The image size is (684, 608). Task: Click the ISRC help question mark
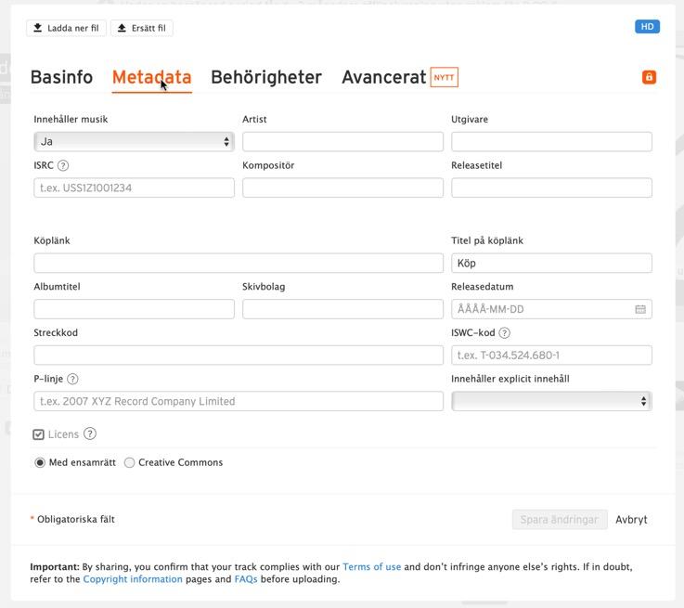click(63, 166)
